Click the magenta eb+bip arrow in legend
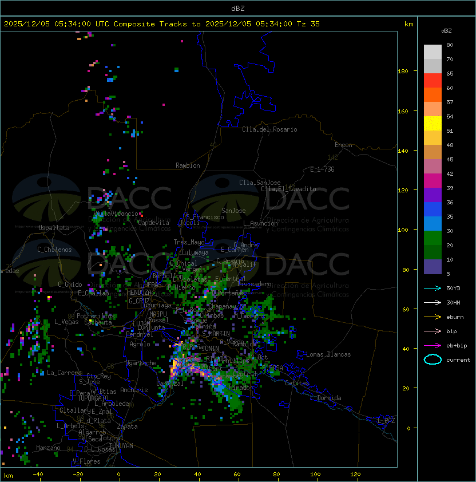 433,346
